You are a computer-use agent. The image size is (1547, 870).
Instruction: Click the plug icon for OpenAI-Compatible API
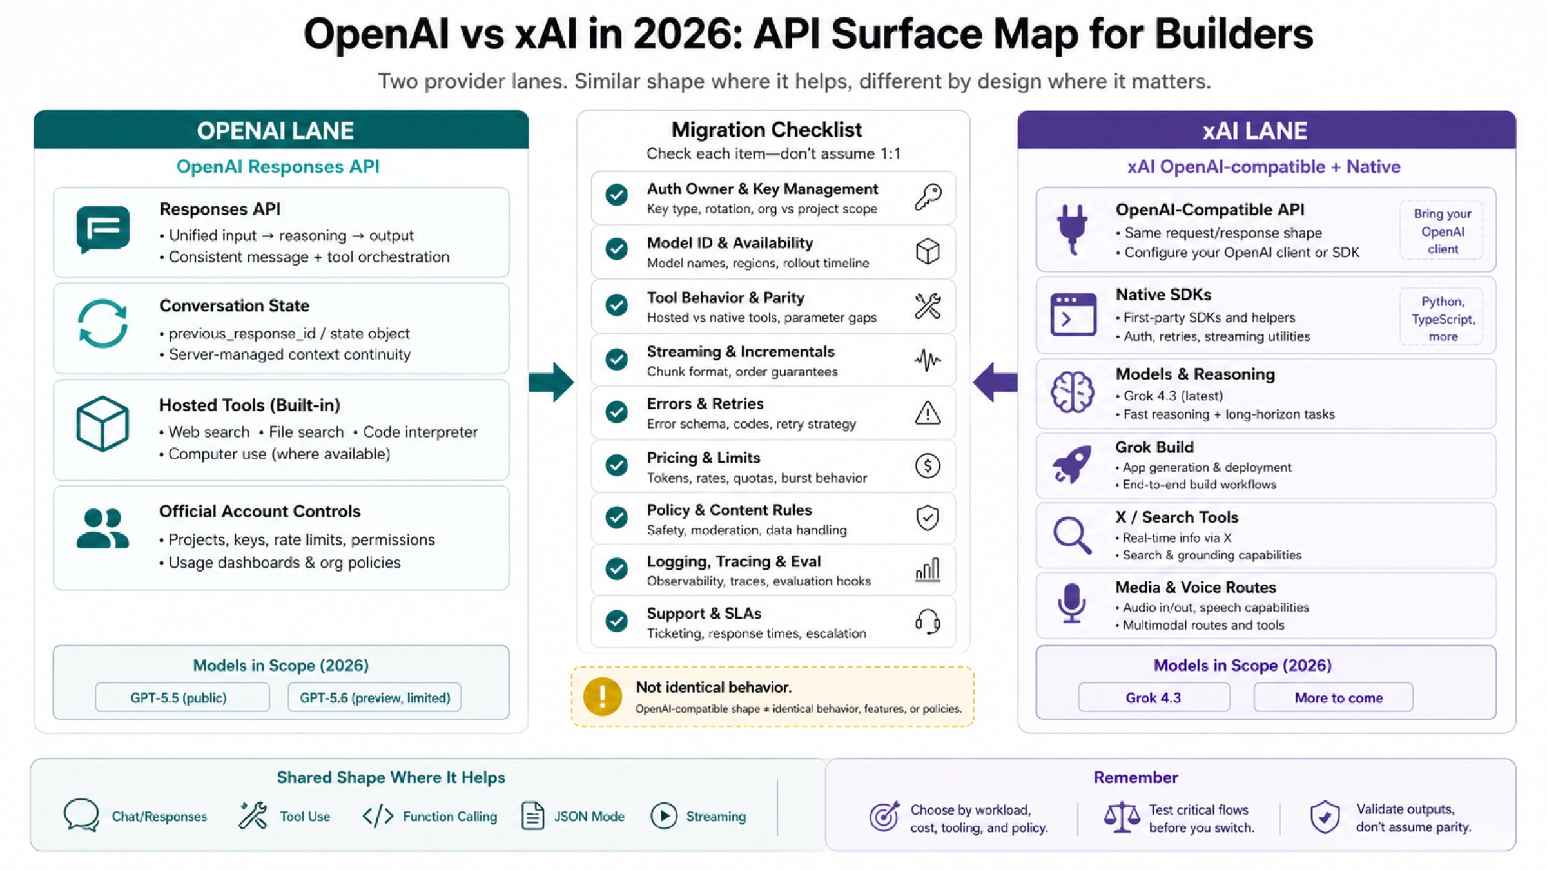tap(1072, 229)
